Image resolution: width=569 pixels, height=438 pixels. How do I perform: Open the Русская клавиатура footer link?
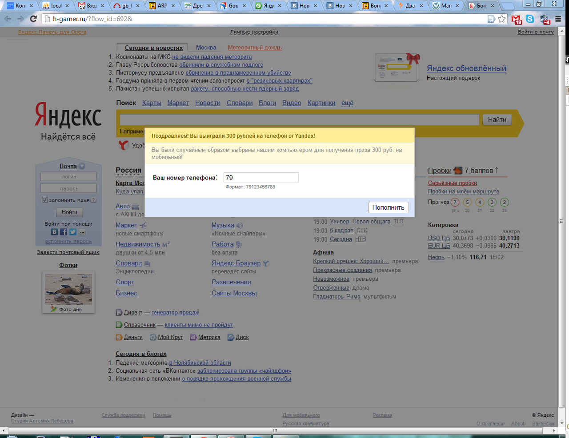306,423
